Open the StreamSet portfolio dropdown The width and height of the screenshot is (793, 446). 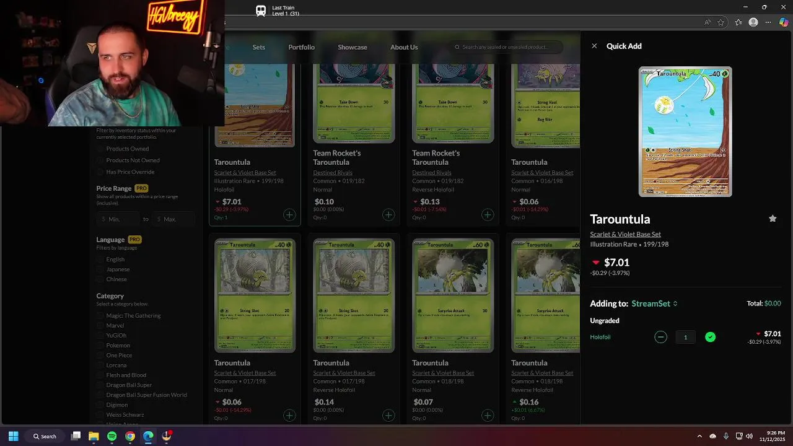tap(654, 304)
